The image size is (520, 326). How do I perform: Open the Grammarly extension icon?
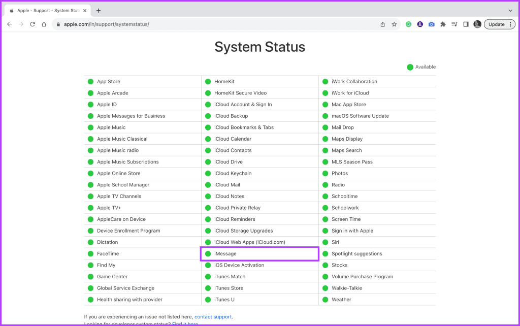tap(409, 24)
